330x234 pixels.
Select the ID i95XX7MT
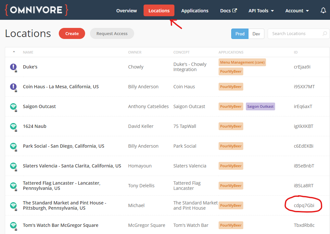coord(304,87)
